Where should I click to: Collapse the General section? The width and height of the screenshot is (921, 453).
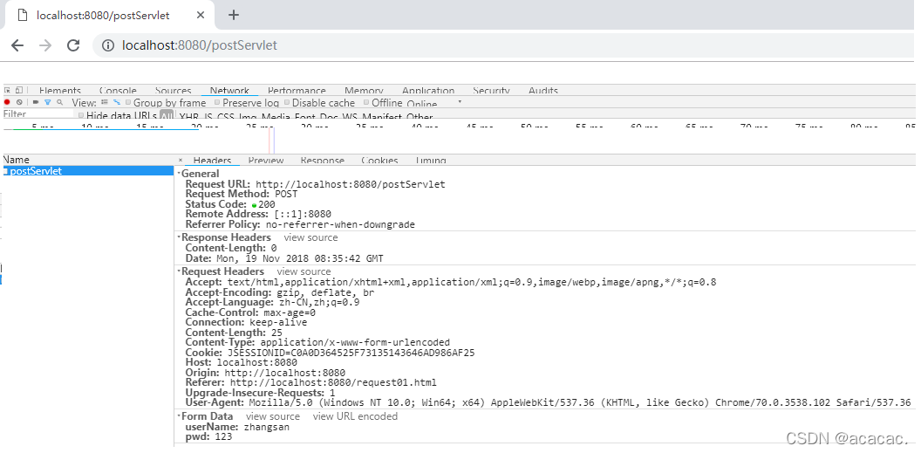[x=179, y=174]
